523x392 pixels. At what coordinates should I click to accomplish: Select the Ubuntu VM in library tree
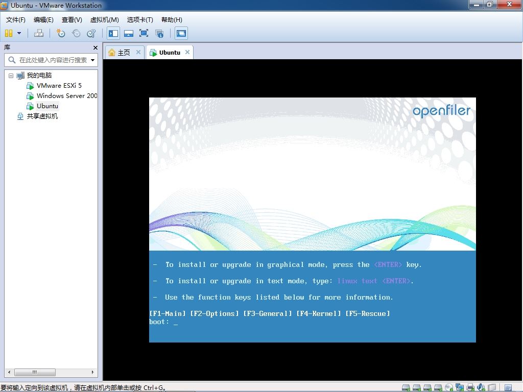coord(47,106)
